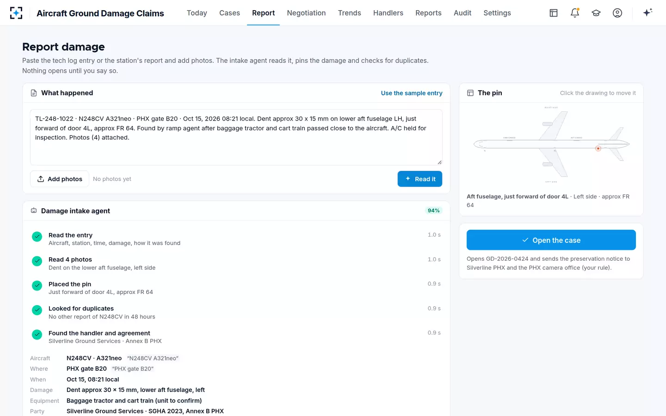Viewport: 666px width, 416px height.
Task: Click the "PHX gate B20" where value
Action: 86,369
